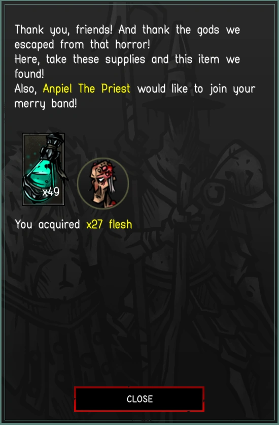Click the "escaped from that horror!" line
This screenshot has height=425, width=279.
click(82, 44)
